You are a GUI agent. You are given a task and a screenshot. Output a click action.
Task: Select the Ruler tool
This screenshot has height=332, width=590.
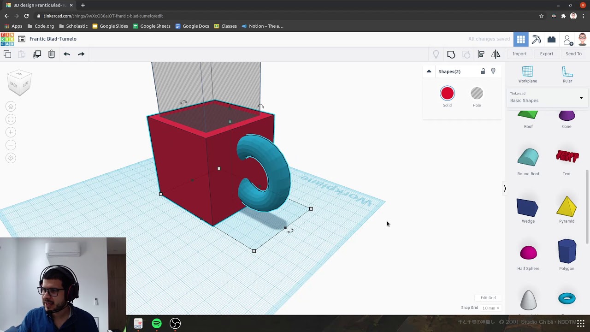(x=567, y=75)
